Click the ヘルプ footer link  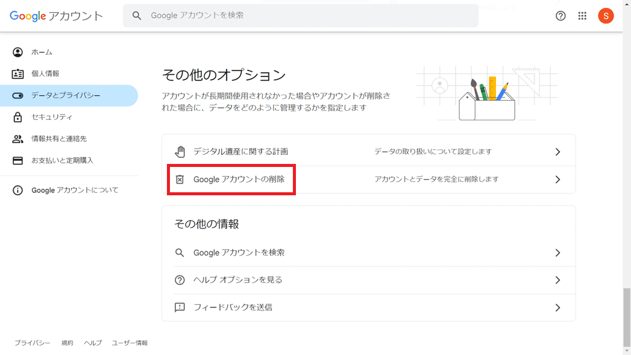coord(93,343)
